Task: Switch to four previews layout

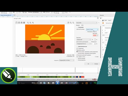Action: point(24,23)
